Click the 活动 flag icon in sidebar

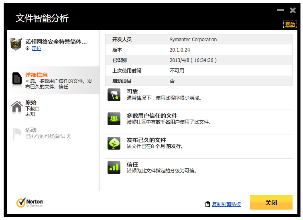pos(16,134)
